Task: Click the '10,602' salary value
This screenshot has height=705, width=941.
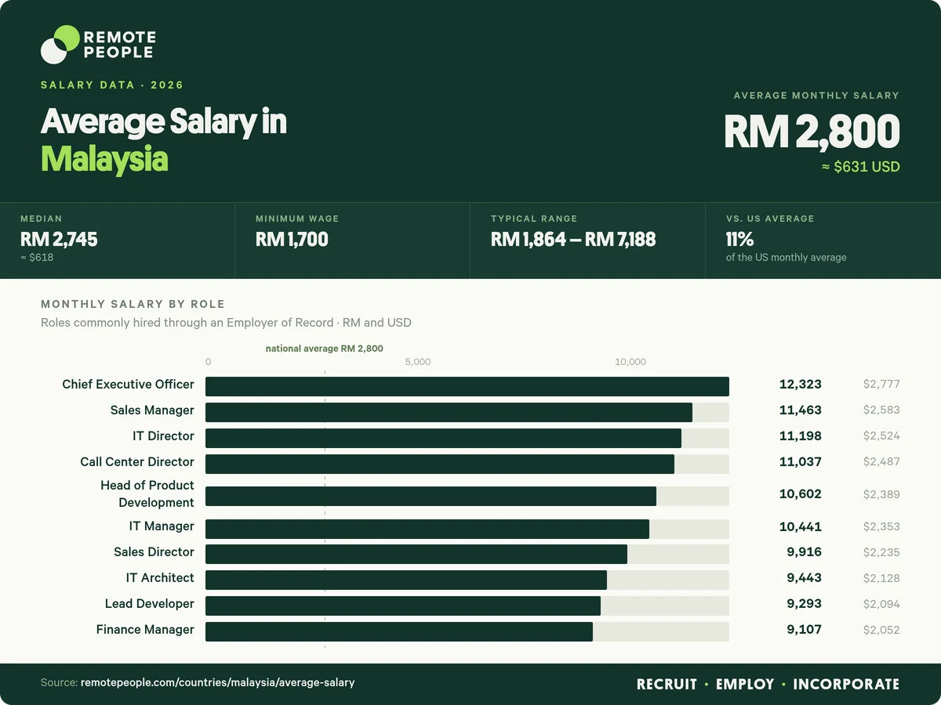Action: pos(801,494)
